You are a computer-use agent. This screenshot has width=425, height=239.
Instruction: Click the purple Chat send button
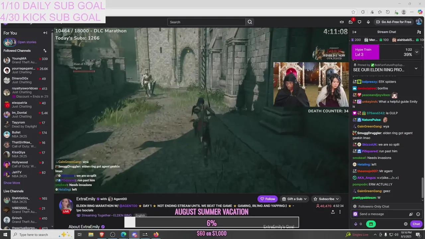point(416,224)
